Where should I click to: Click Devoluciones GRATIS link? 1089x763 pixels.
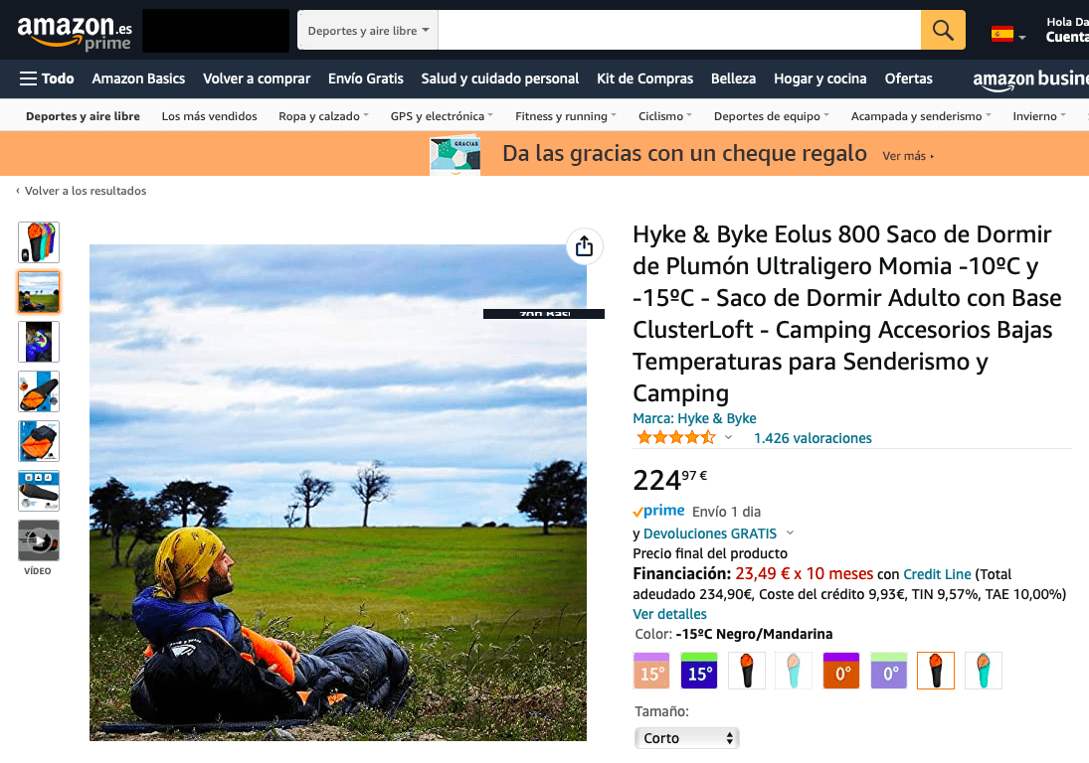(710, 534)
